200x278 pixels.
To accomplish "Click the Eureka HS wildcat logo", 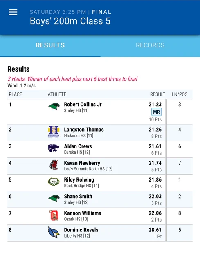I will (x=54, y=148).
